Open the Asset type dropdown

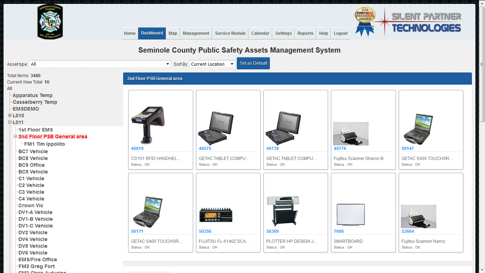(x=168, y=64)
